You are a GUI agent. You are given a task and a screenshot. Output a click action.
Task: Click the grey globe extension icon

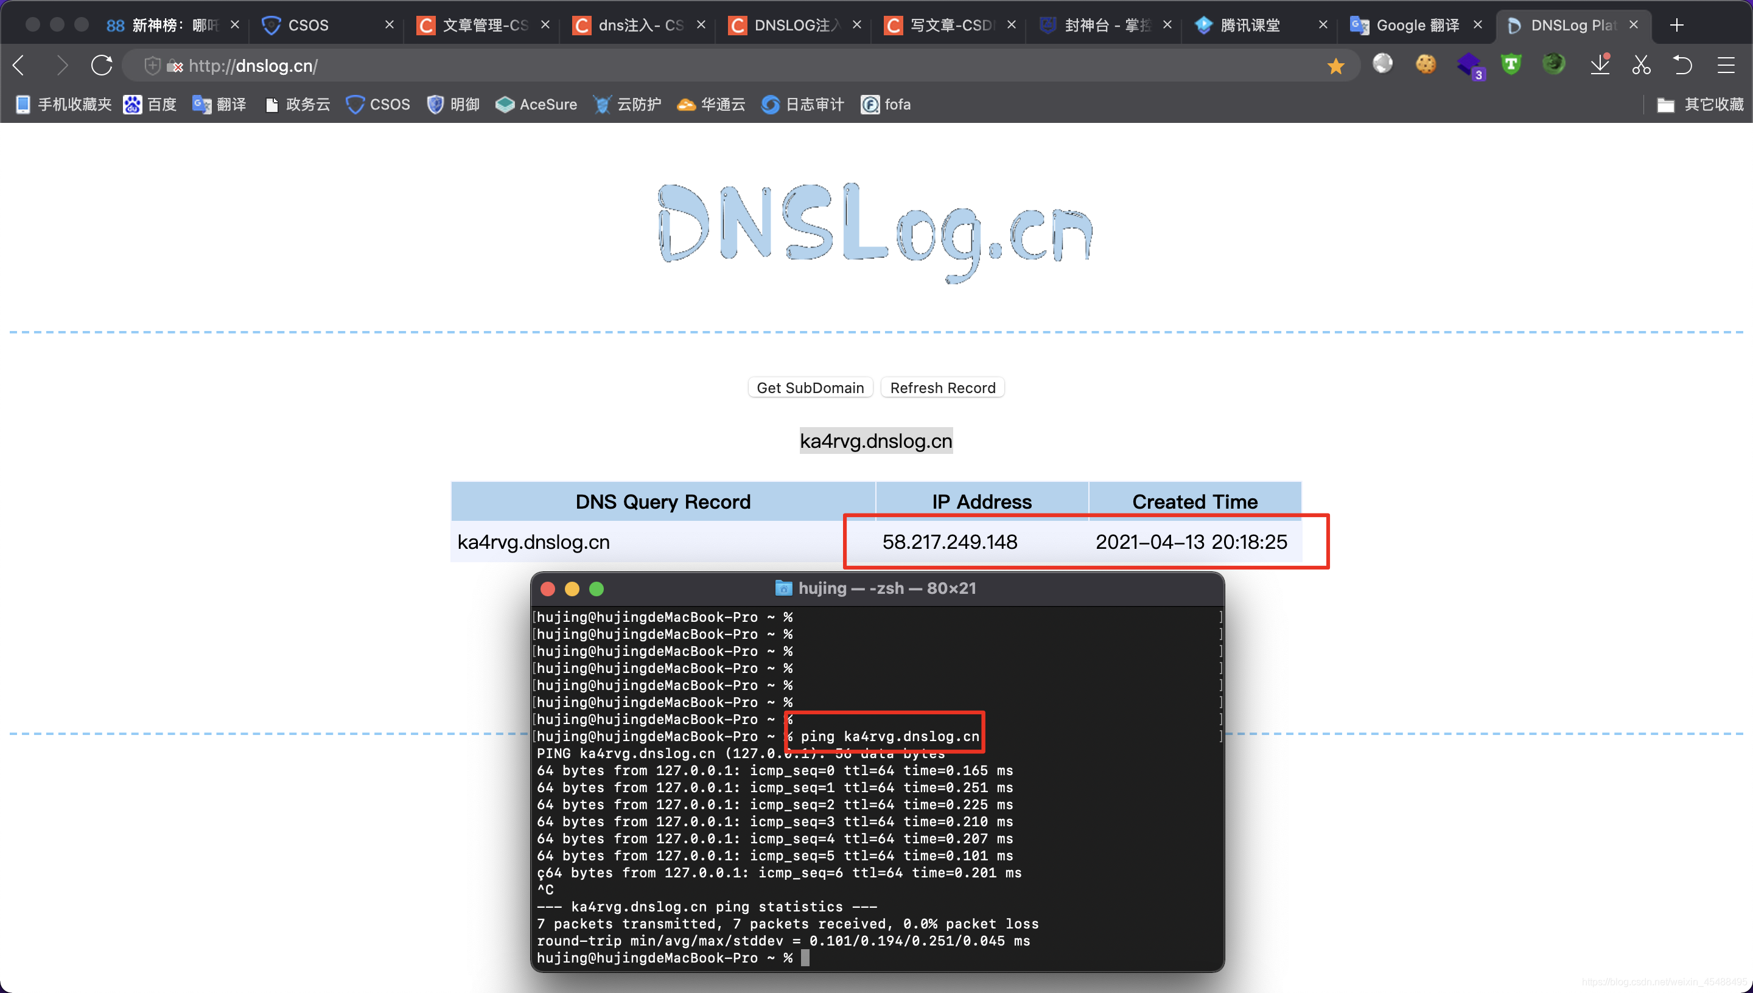[1383, 64]
